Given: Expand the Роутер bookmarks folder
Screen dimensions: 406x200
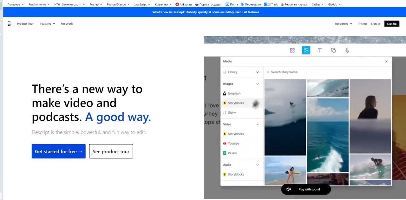Looking at the screenshot, I should (96, 4).
